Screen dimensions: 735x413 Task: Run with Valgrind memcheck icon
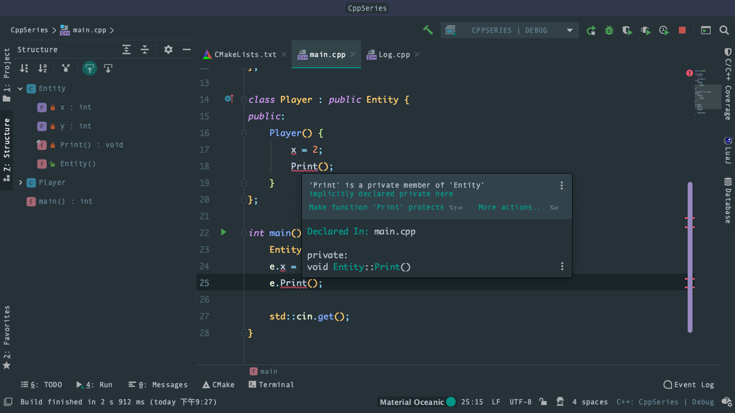click(x=646, y=30)
